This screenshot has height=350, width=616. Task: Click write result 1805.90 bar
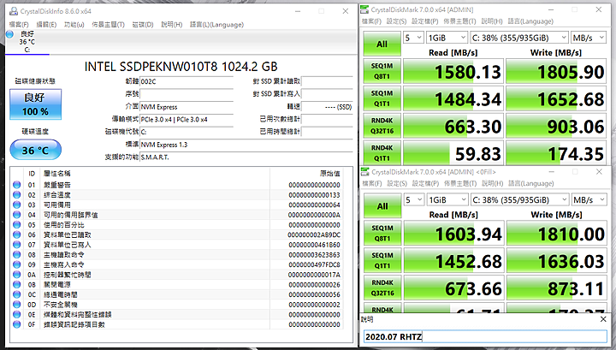coord(556,72)
